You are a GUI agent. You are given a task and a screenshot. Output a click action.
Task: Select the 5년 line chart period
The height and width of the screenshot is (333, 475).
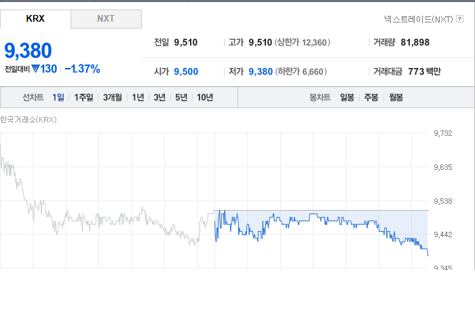tap(181, 97)
